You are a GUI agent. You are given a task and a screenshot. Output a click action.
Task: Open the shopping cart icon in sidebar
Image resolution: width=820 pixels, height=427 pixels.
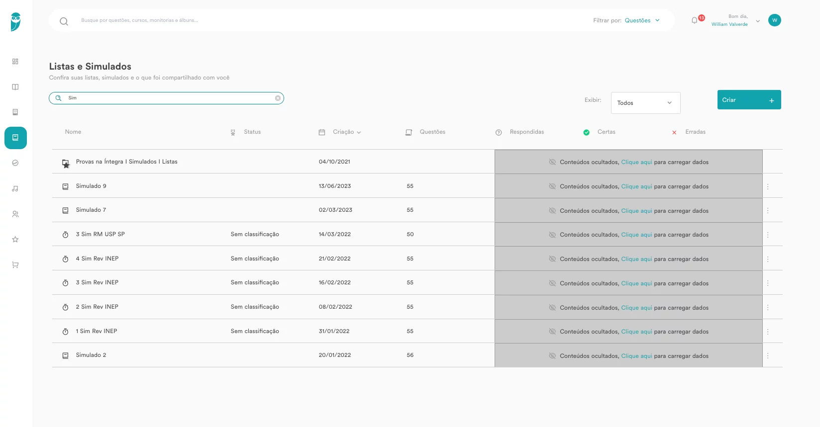click(15, 265)
